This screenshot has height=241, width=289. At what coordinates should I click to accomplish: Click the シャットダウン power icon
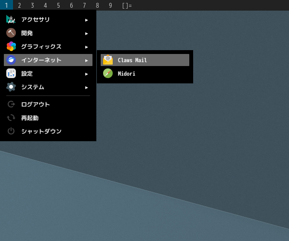tap(11, 131)
